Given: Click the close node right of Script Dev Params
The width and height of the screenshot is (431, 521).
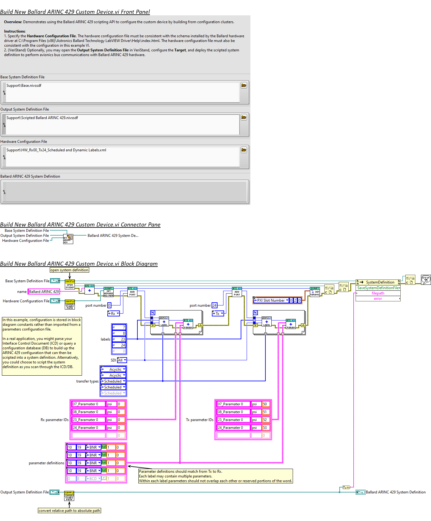Looking at the screenshot, I should (x=329, y=290).
